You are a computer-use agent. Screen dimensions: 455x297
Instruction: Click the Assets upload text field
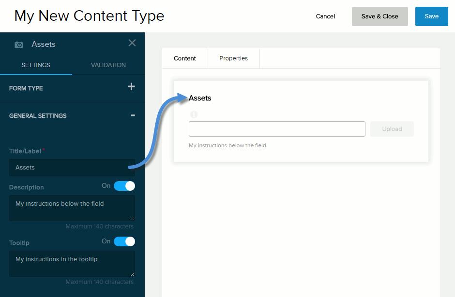pyautogui.click(x=277, y=129)
